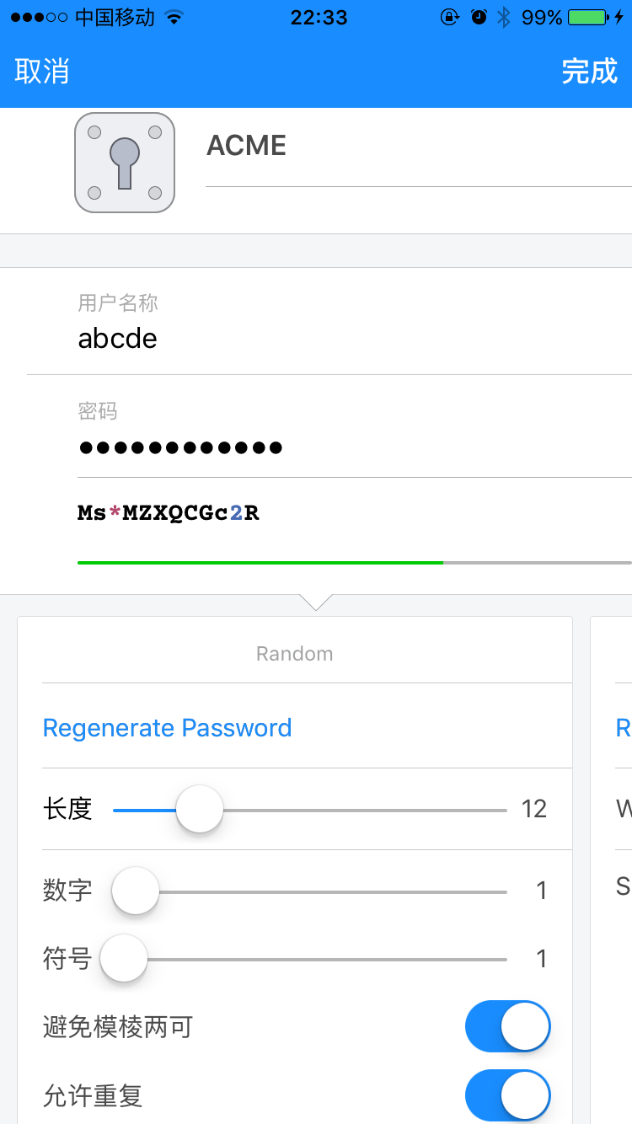Viewport: 632px width, 1124px height.
Task: Tap the masked 密码 password field
Action: click(337, 447)
